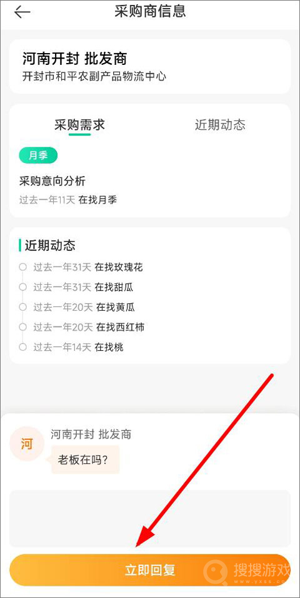300x598 pixels.
Task: Select the timeline dot for 黄瓜
Action: click(x=22, y=307)
